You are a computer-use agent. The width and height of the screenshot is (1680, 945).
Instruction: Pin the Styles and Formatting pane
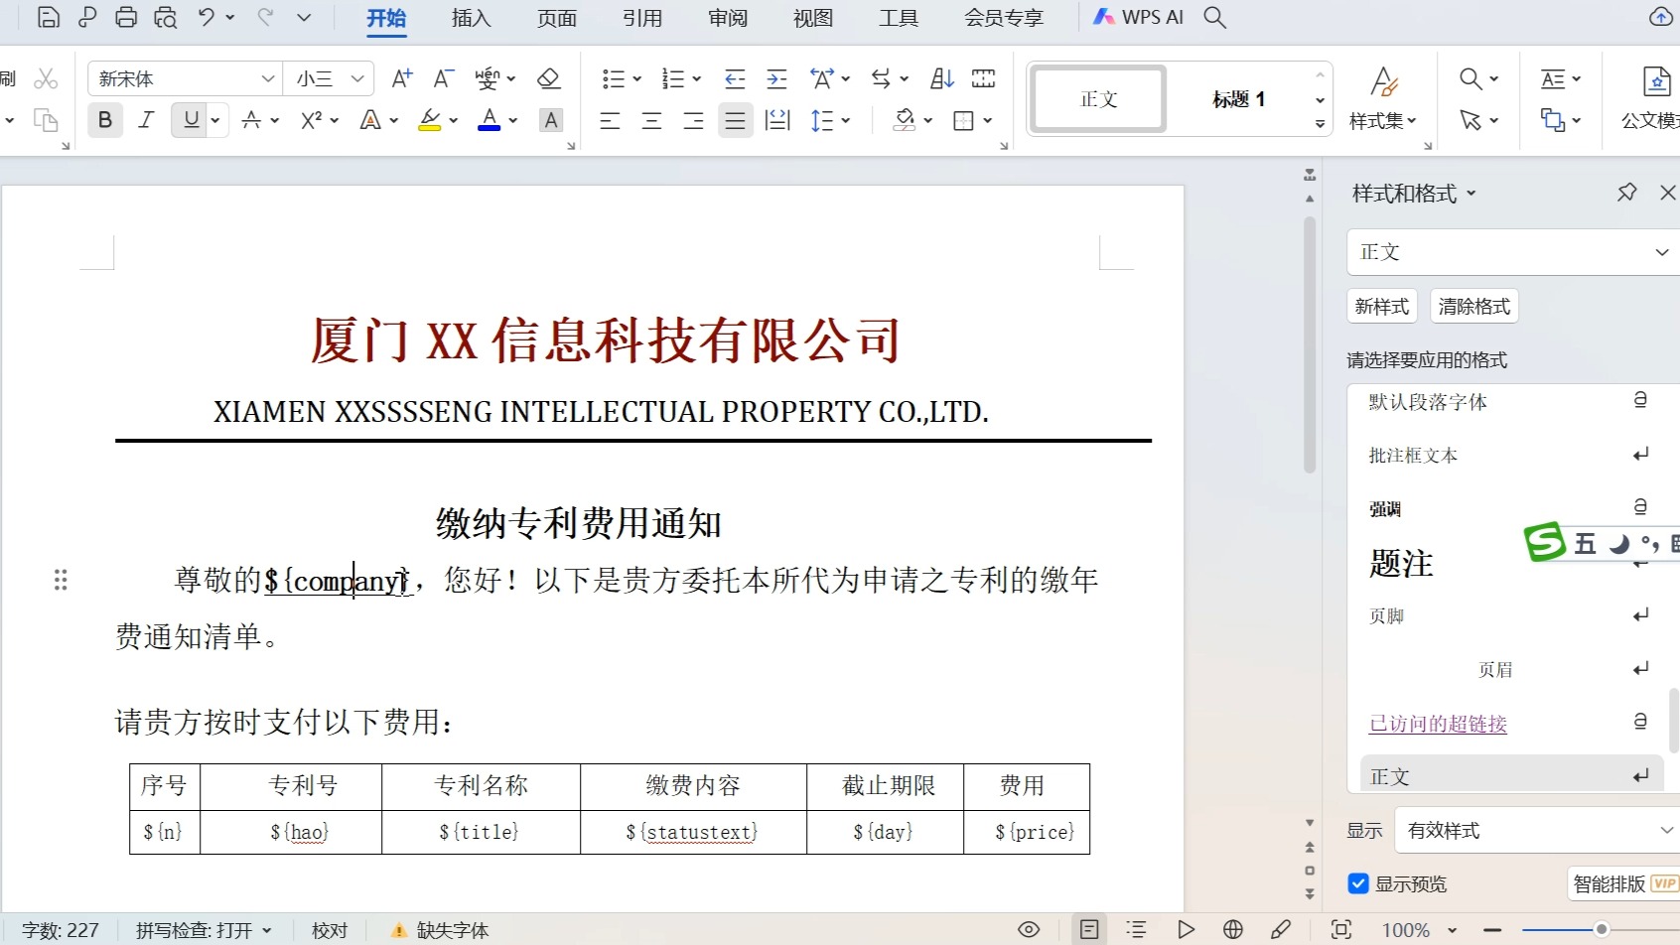click(1626, 193)
